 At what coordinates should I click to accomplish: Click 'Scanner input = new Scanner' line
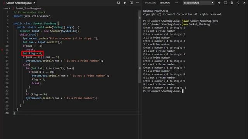[49, 31]
